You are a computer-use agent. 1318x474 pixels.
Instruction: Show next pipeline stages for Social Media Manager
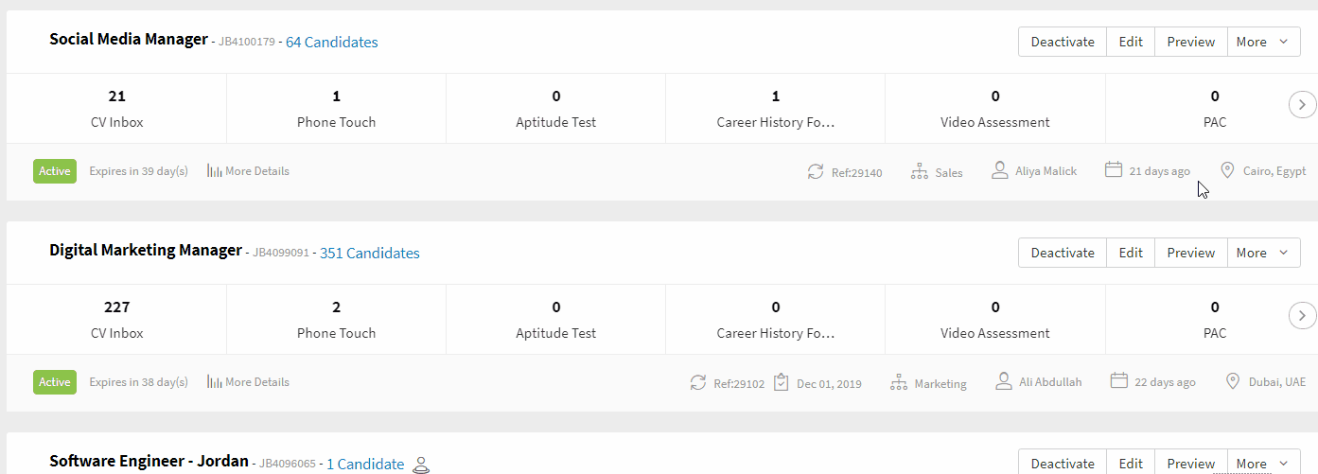pyautogui.click(x=1302, y=104)
